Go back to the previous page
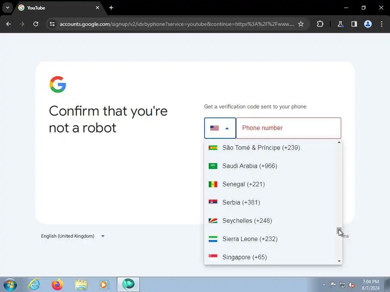390x292 pixels. (x=8, y=24)
